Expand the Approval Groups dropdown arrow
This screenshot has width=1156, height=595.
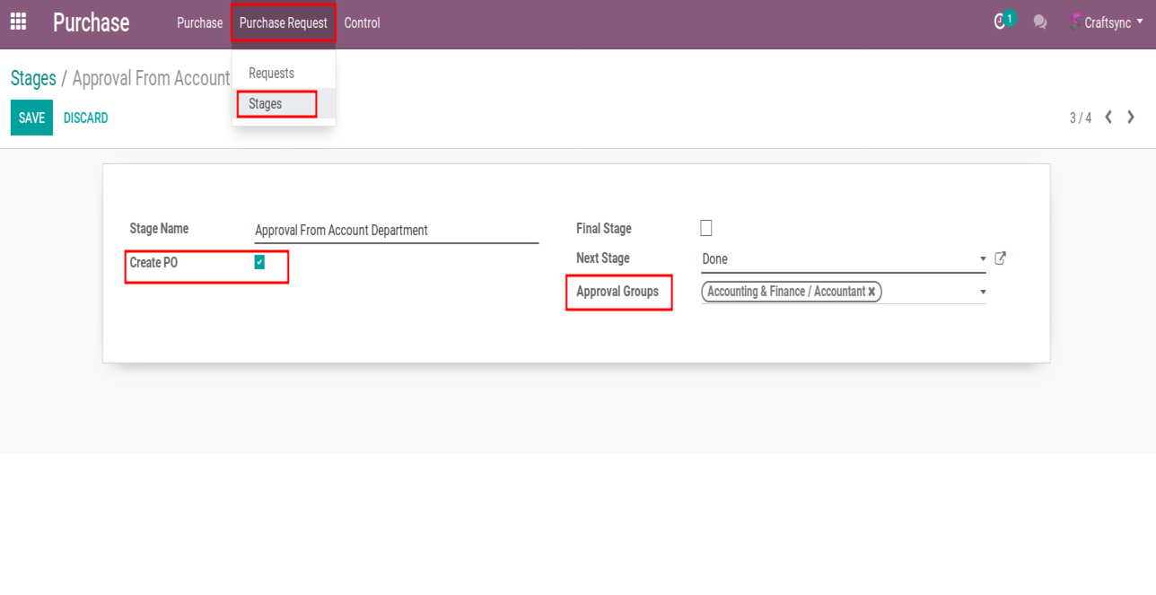tap(983, 293)
